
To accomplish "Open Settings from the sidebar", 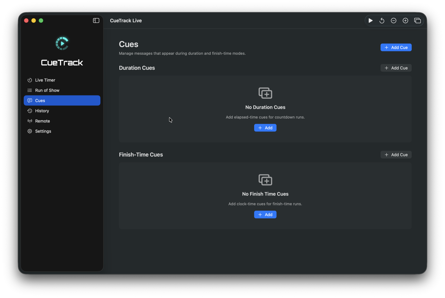I will click(62, 131).
